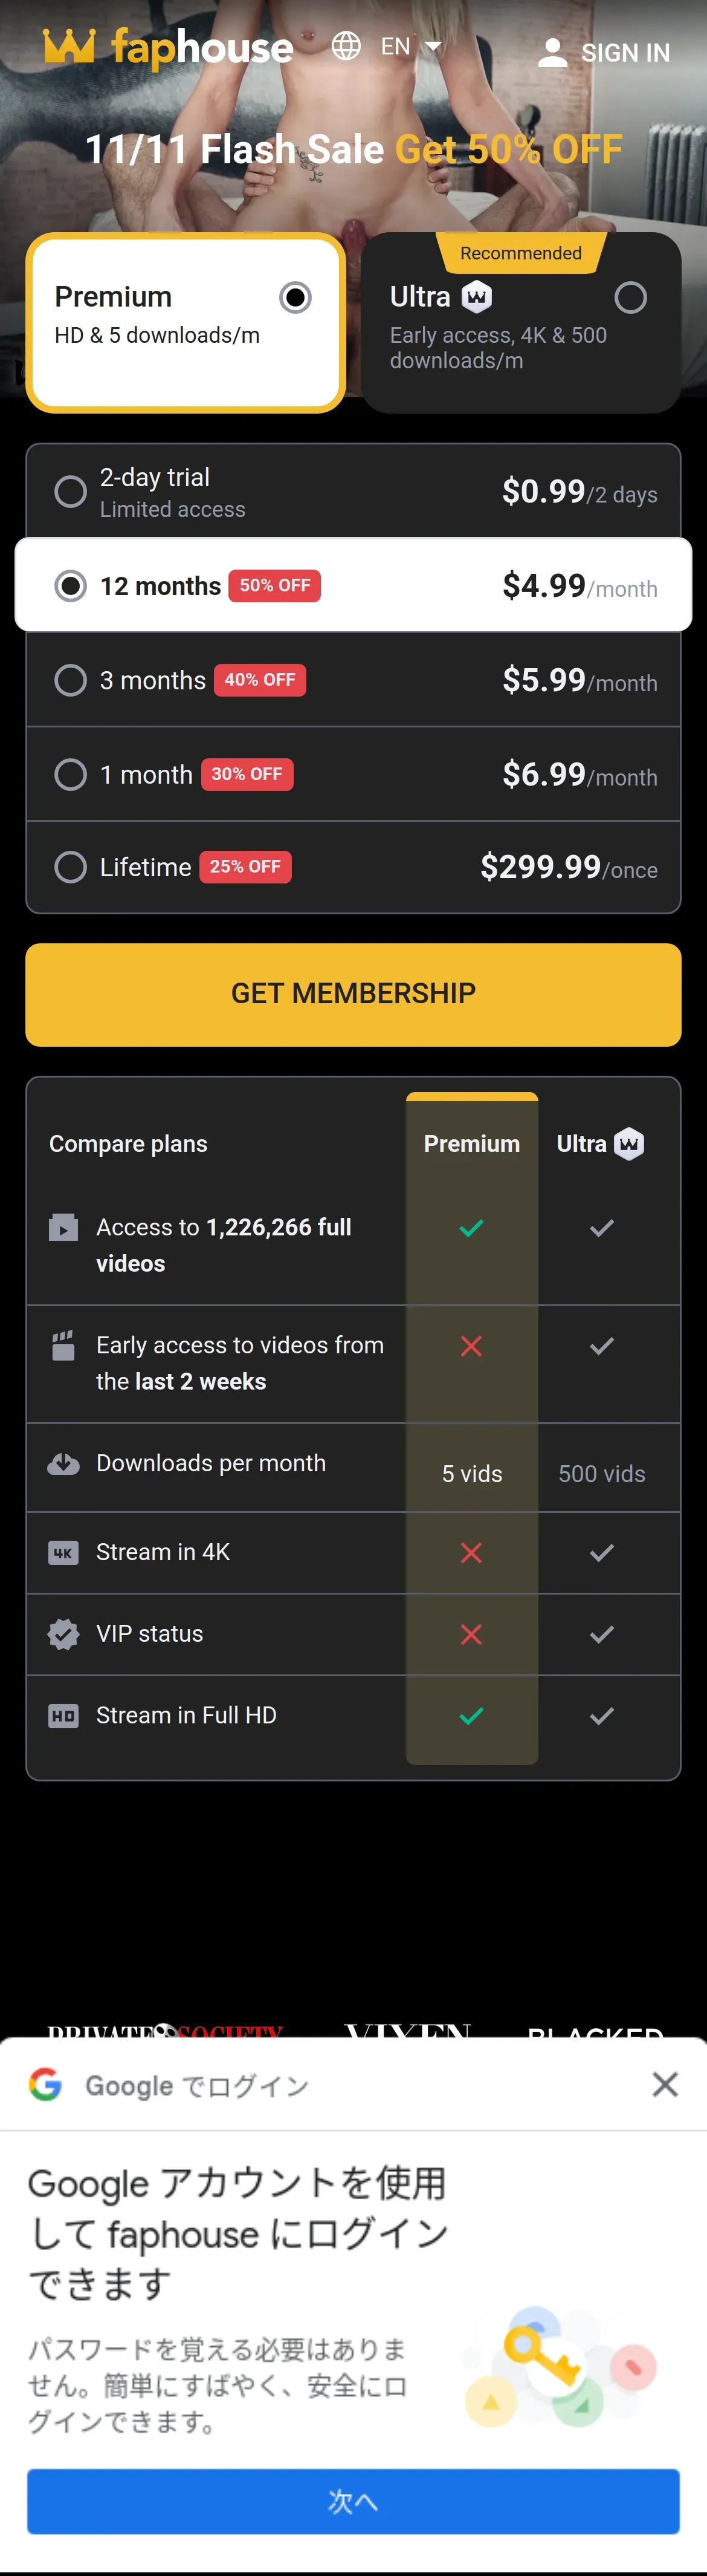Pick the Lifetime membership radio button
The height and width of the screenshot is (2576, 707).
coord(70,867)
